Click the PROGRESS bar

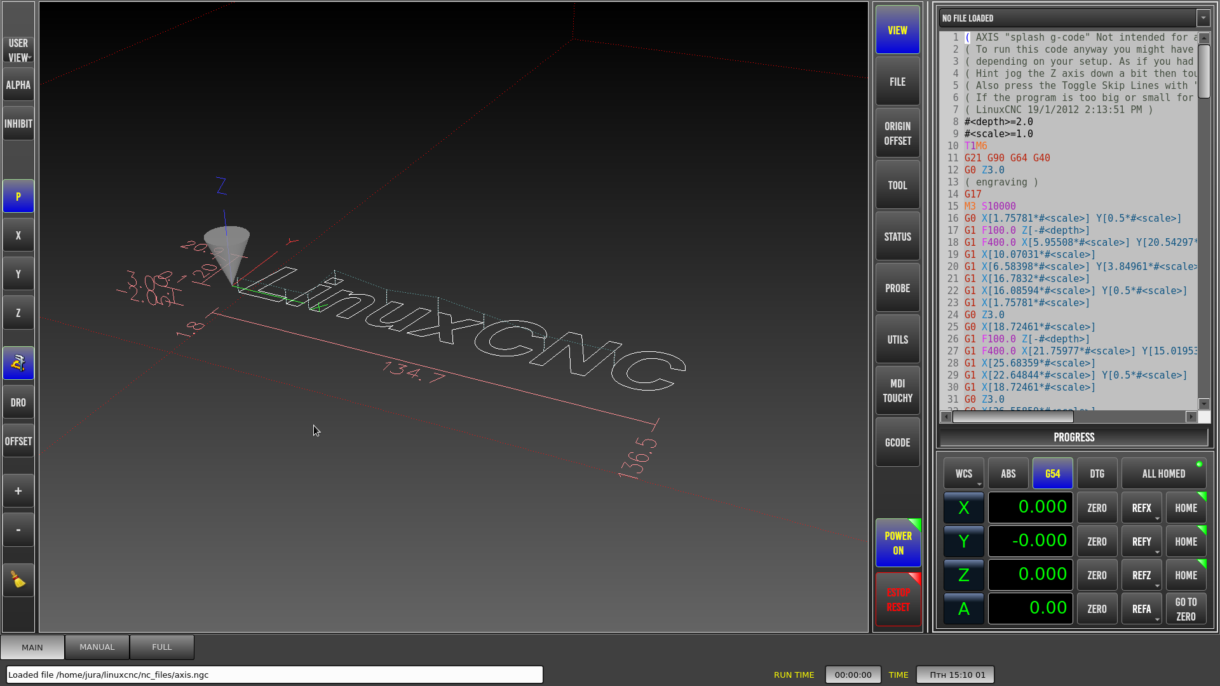coord(1073,438)
